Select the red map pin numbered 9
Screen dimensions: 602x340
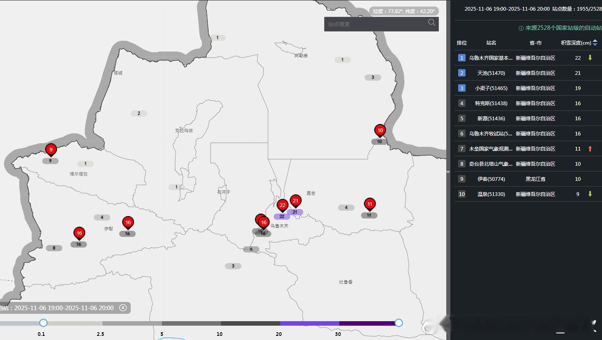pyautogui.click(x=51, y=150)
